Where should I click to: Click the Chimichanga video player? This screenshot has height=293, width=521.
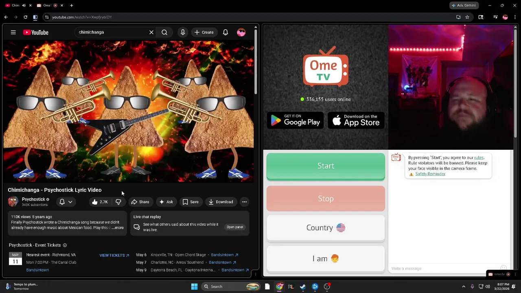pos(128,111)
